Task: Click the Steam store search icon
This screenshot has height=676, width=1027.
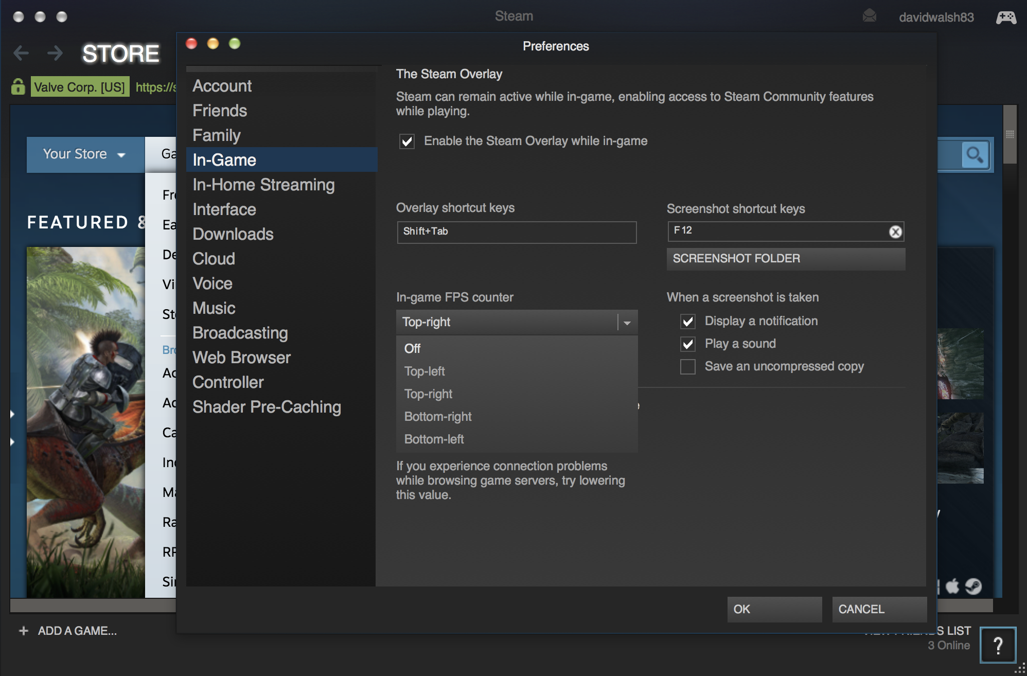Action: pos(975,154)
